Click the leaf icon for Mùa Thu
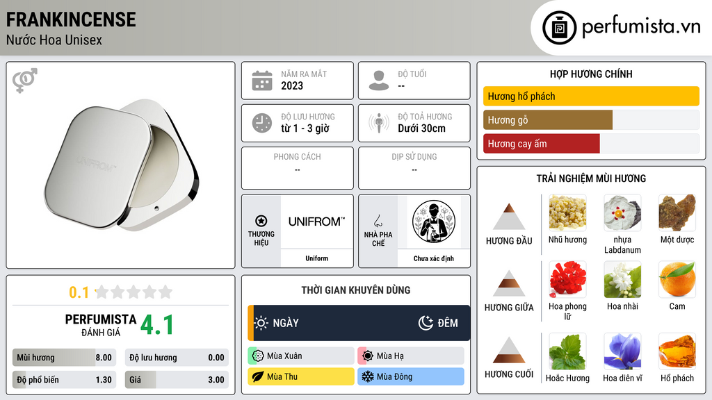712x400 pixels. point(258,376)
